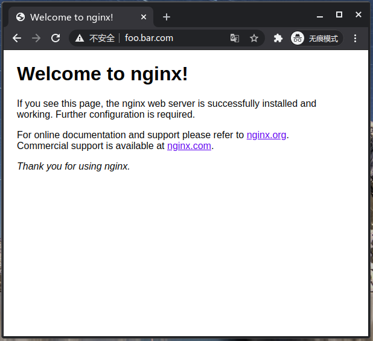
Task: Bookmark this page with the star icon
Action: click(x=254, y=38)
